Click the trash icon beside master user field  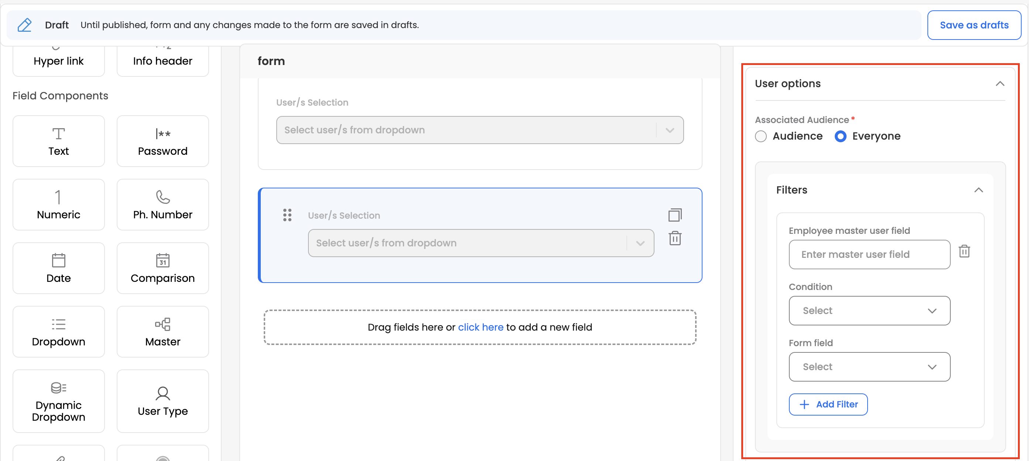964,251
